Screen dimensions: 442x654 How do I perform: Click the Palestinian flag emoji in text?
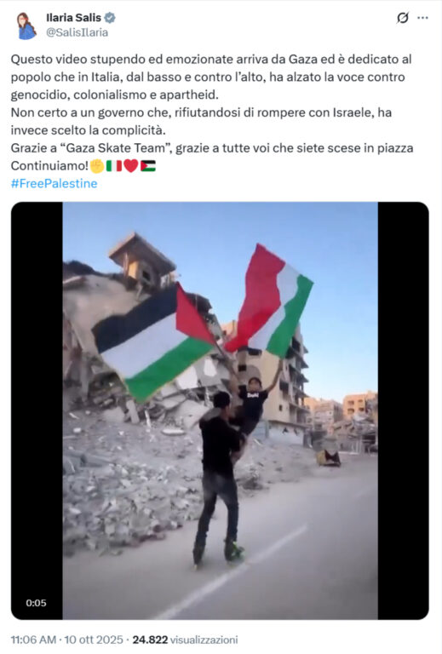(x=148, y=166)
